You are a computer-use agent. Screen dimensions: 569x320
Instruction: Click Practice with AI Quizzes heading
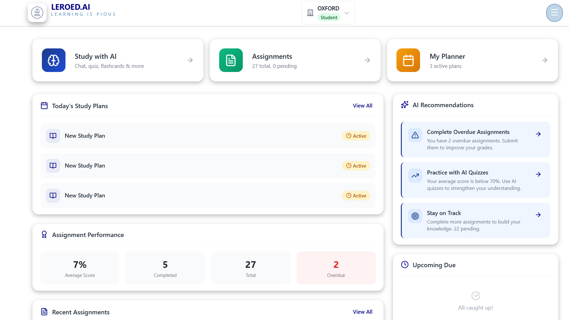[x=458, y=173]
